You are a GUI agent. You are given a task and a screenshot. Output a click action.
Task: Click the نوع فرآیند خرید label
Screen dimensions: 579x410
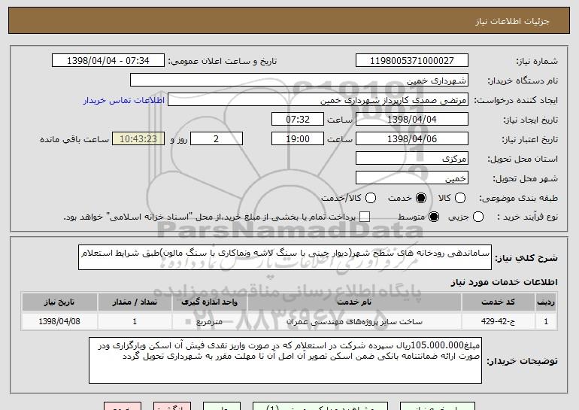coord(528,217)
